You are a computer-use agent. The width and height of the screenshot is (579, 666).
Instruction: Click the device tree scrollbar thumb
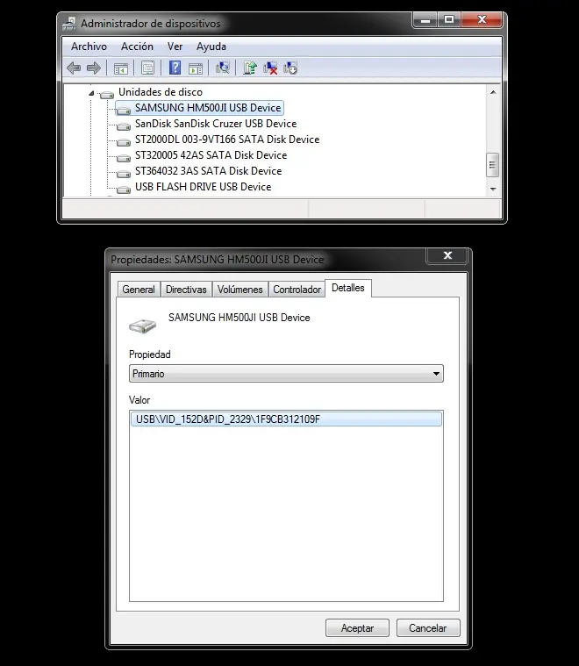pyautogui.click(x=492, y=164)
